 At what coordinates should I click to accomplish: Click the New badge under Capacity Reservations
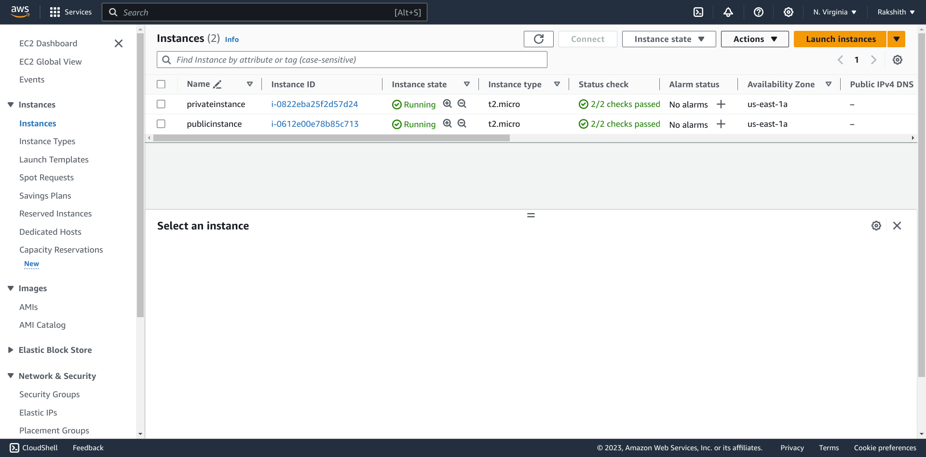pos(31,264)
